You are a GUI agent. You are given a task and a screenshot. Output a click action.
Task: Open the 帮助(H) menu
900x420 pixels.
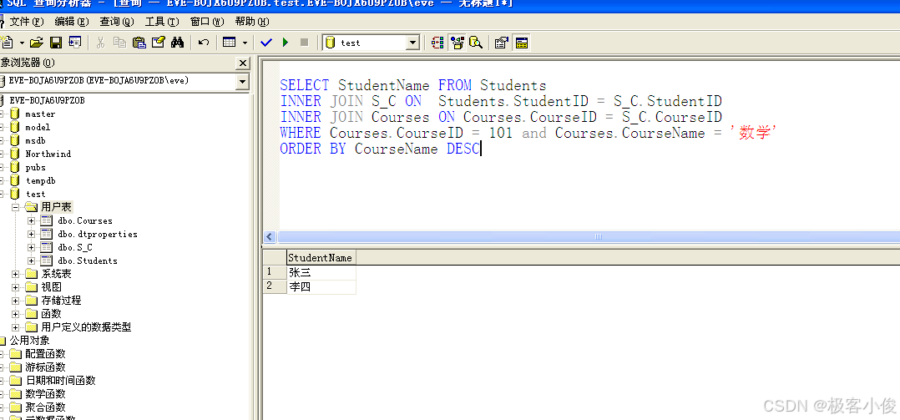(252, 22)
